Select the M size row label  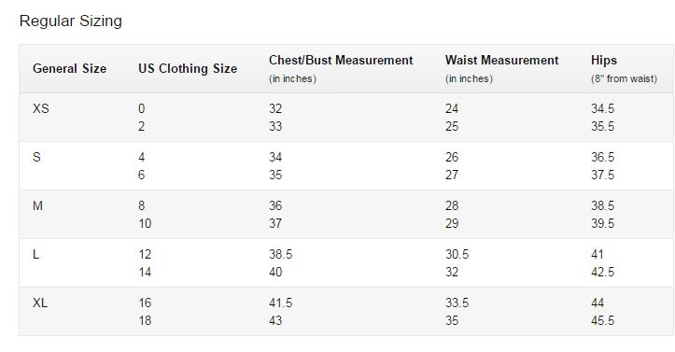(x=37, y=205)
